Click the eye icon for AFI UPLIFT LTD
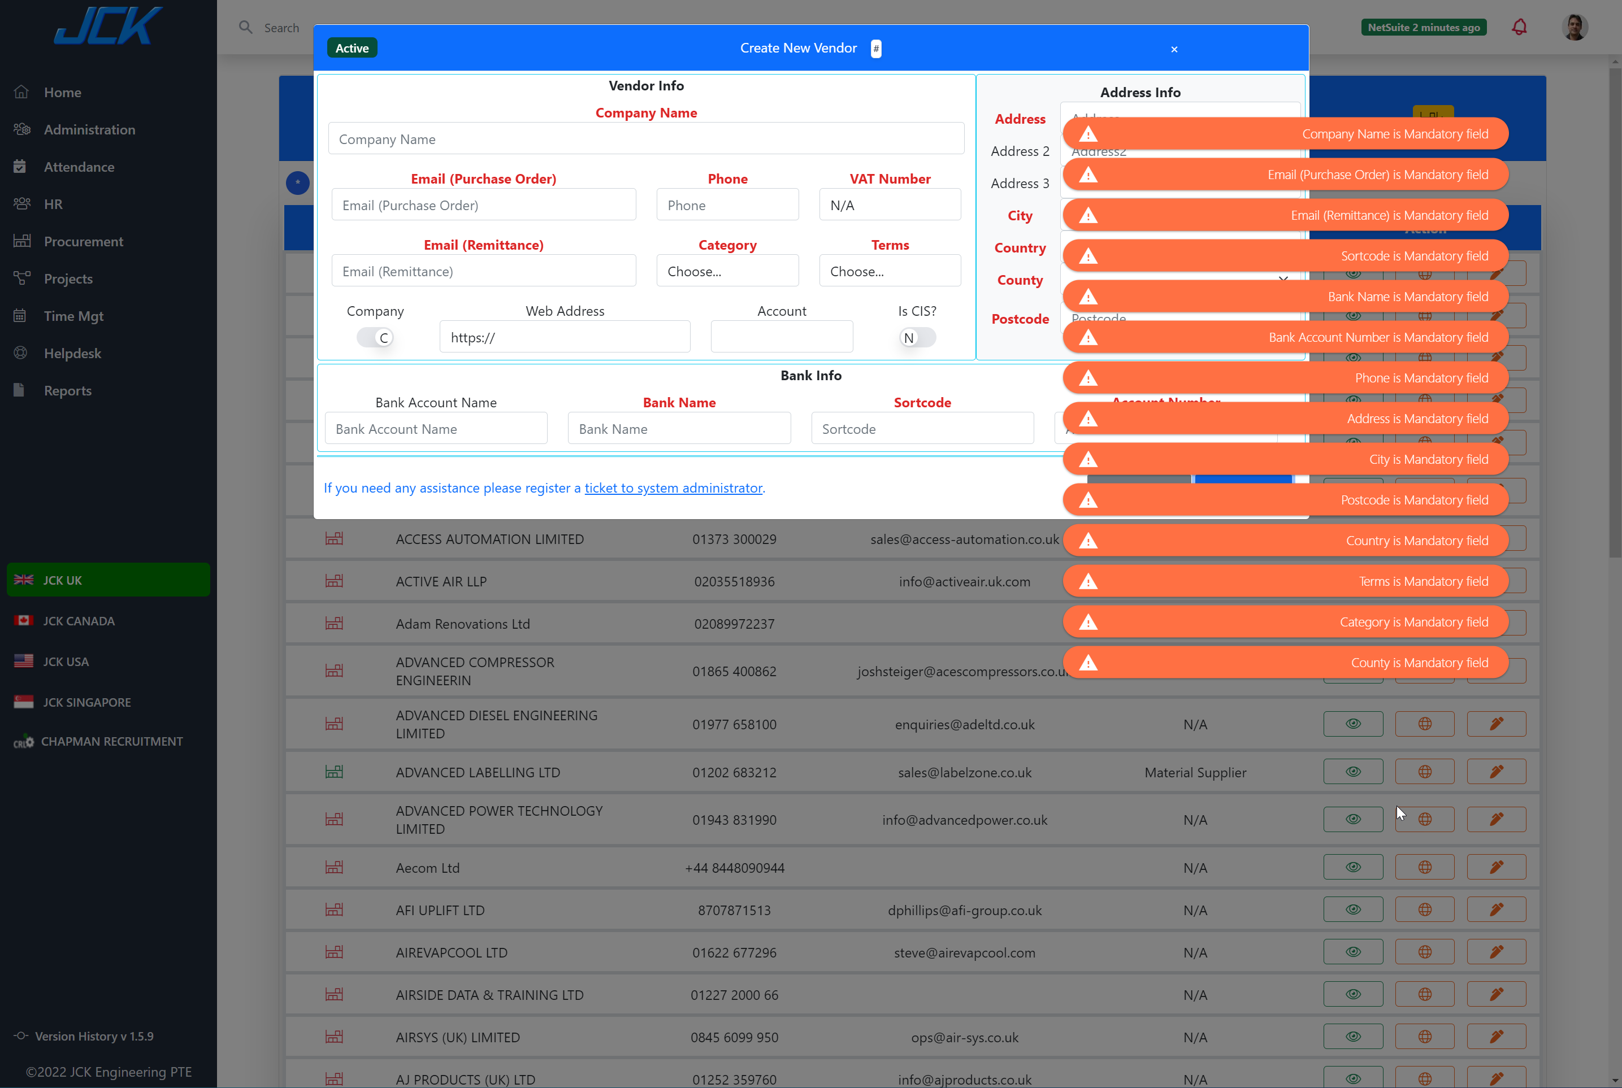The image size is (1622, 1088). coord(1354,909)
